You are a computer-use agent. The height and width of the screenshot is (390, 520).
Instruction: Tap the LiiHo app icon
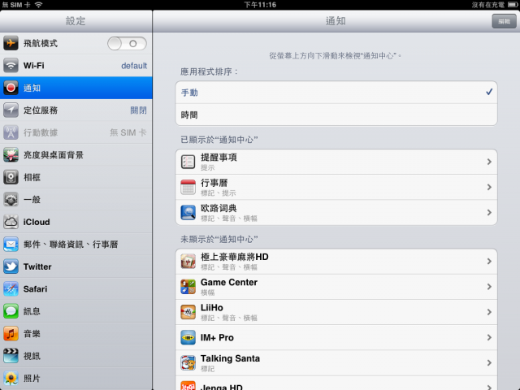click(x=188, y=312)
